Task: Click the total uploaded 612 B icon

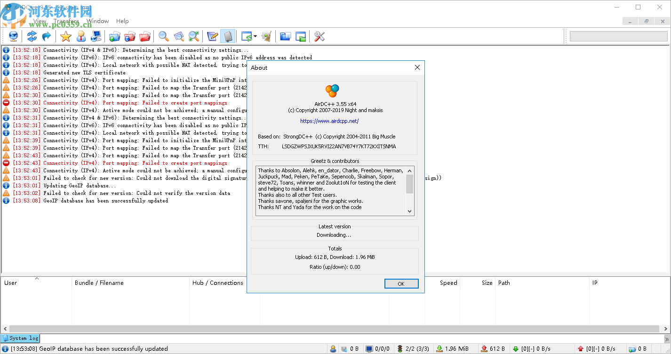Action: (x=484, y=349)
